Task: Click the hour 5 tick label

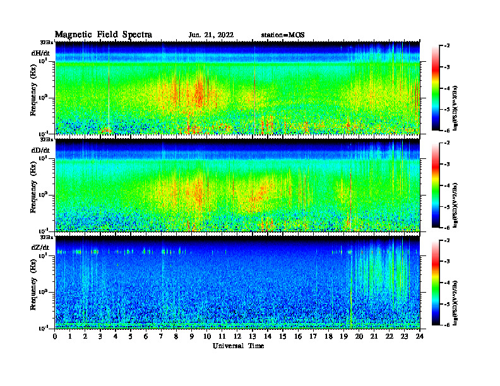Action: pos(131,336)
